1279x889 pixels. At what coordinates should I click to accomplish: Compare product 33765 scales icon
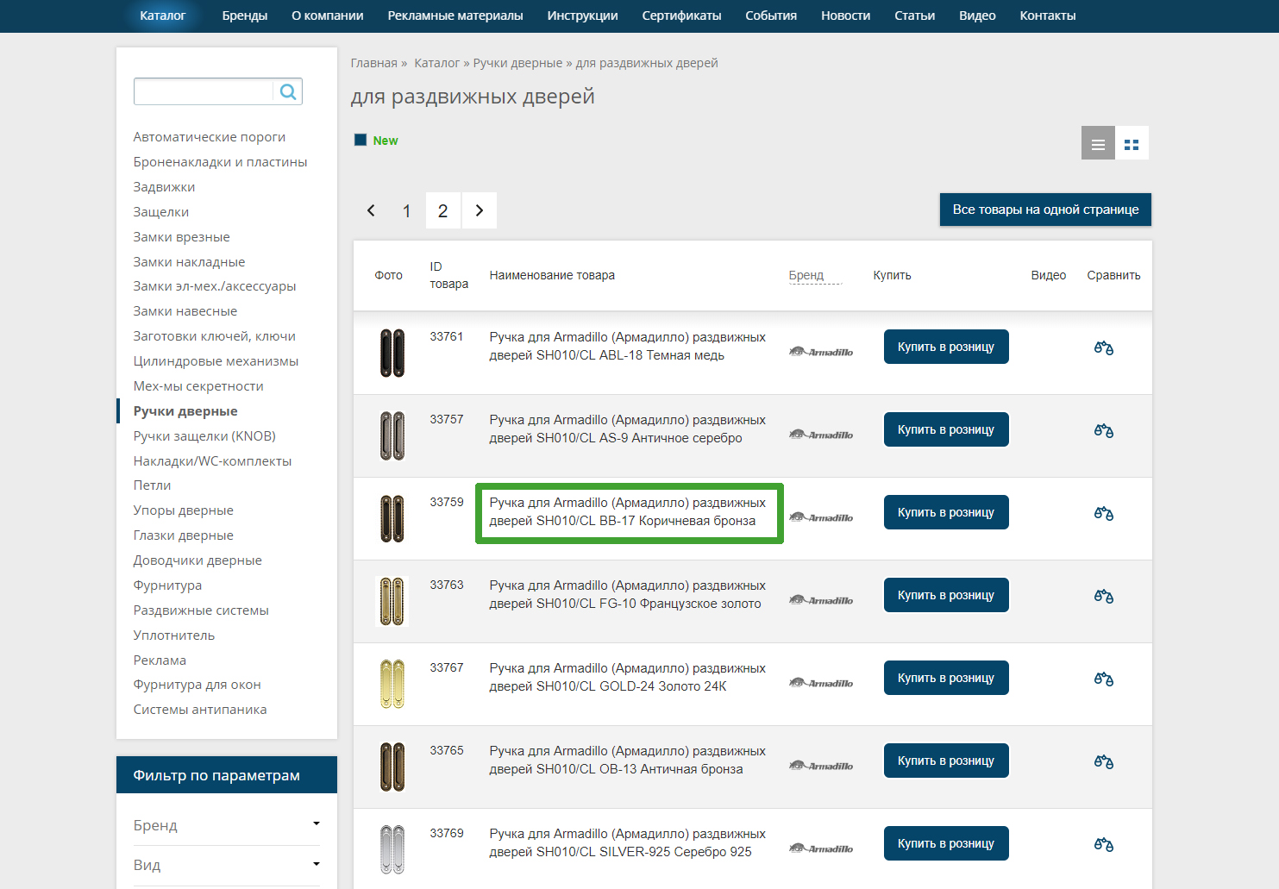pos(1104,761)
